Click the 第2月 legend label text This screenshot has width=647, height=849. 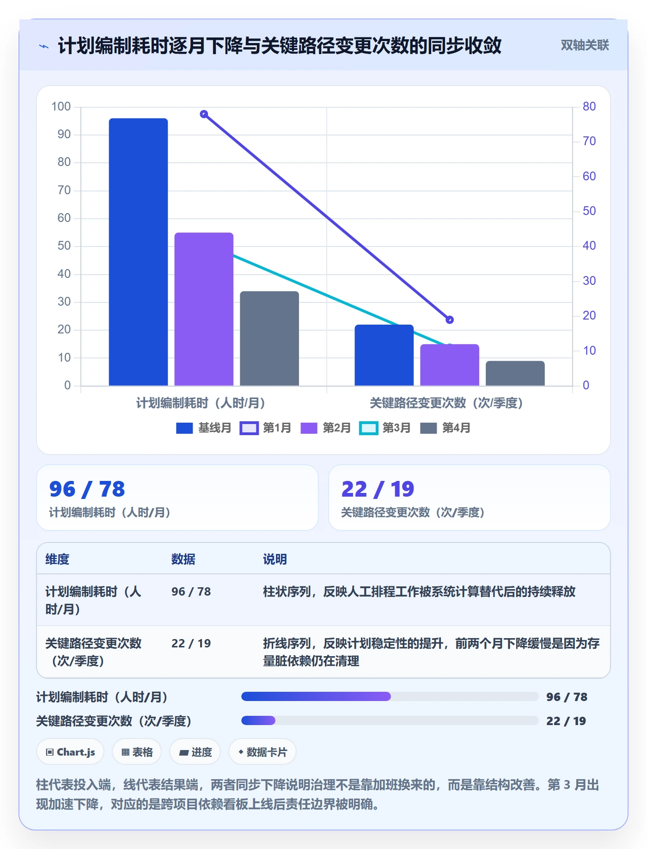click(336, 428)
